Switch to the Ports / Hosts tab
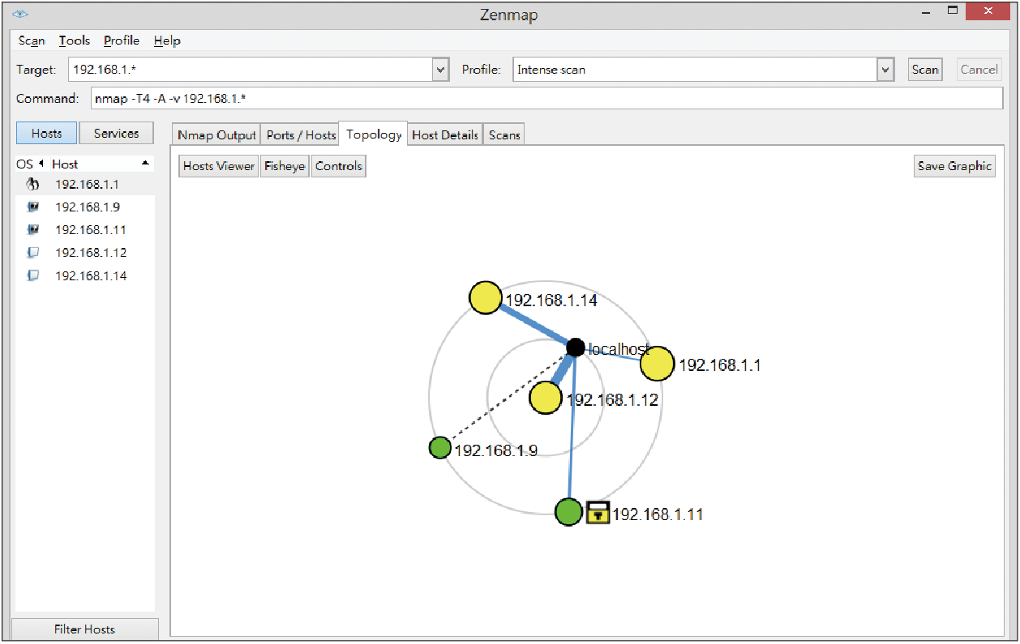 point(301,135)
